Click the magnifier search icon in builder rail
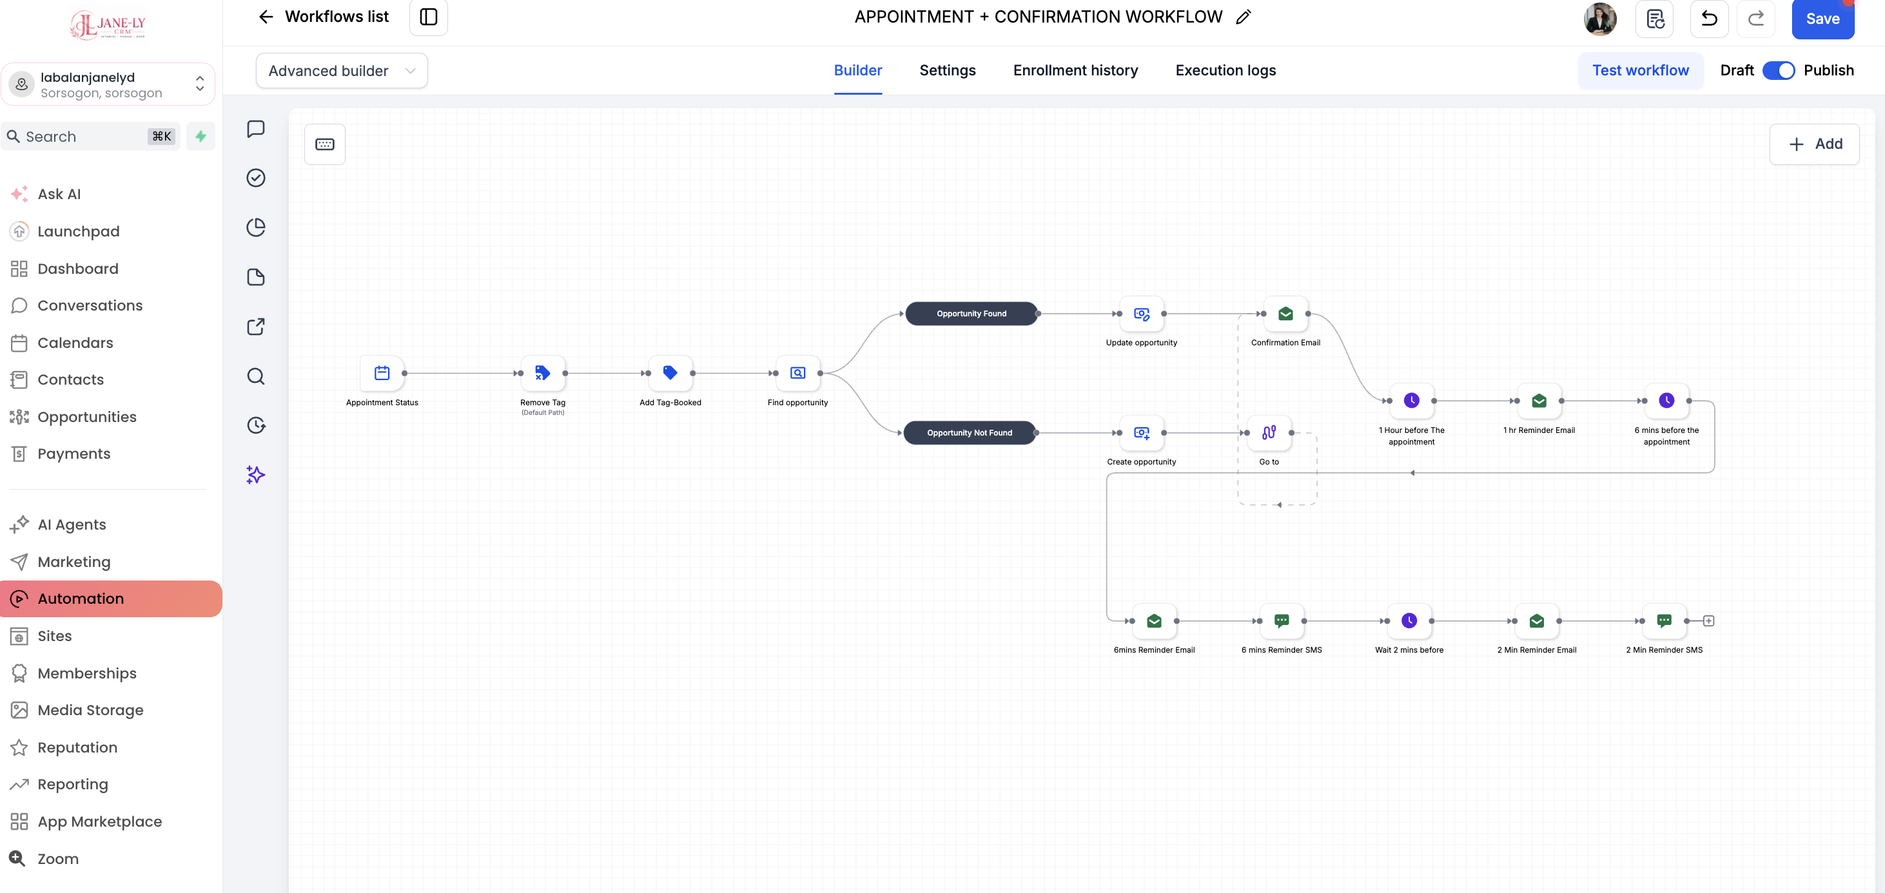 coord(255,376)
